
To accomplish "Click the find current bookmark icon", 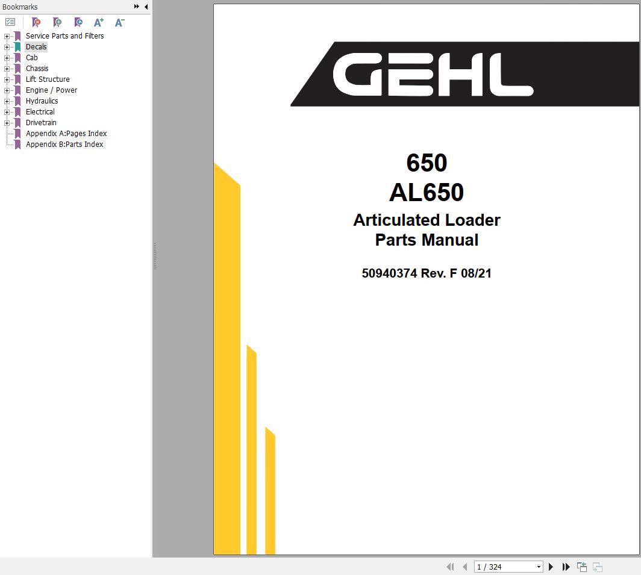I will tap(78, 22).
